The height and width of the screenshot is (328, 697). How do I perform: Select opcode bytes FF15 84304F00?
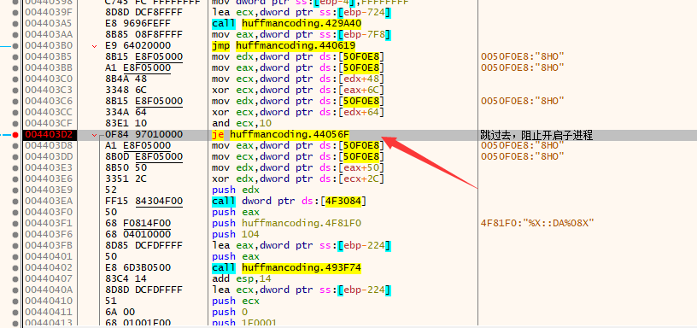pyautogui.click(x=144, y=202)
